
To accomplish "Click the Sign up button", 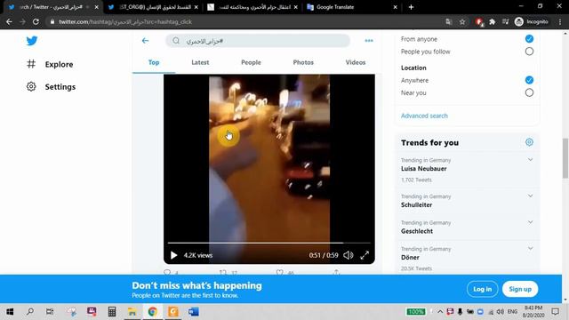I will [x=520, y=289].
